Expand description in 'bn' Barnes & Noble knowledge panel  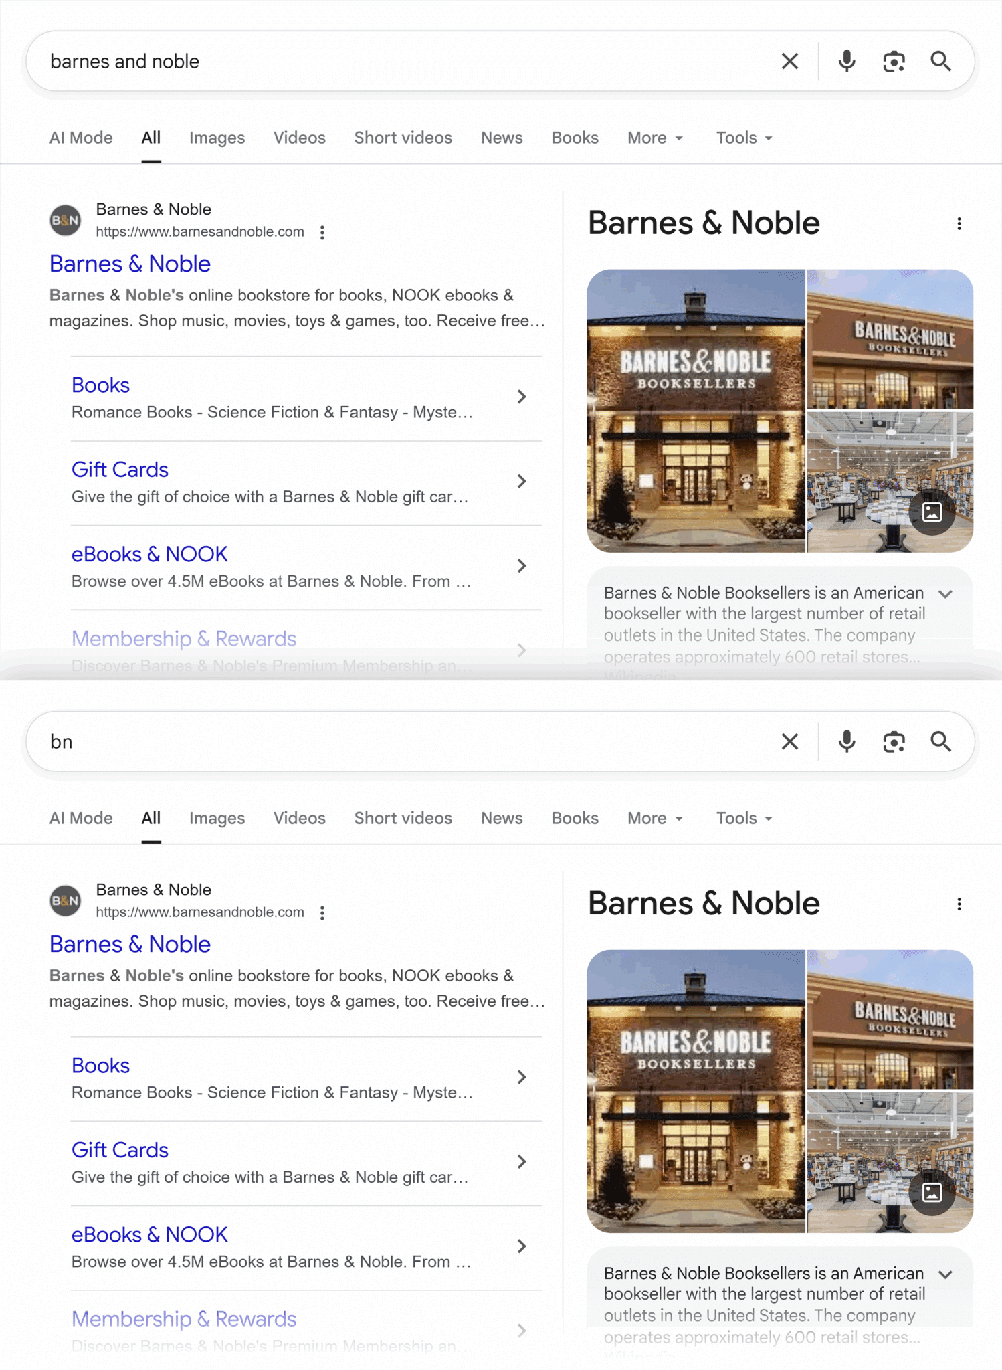[x=945, y=1274]
